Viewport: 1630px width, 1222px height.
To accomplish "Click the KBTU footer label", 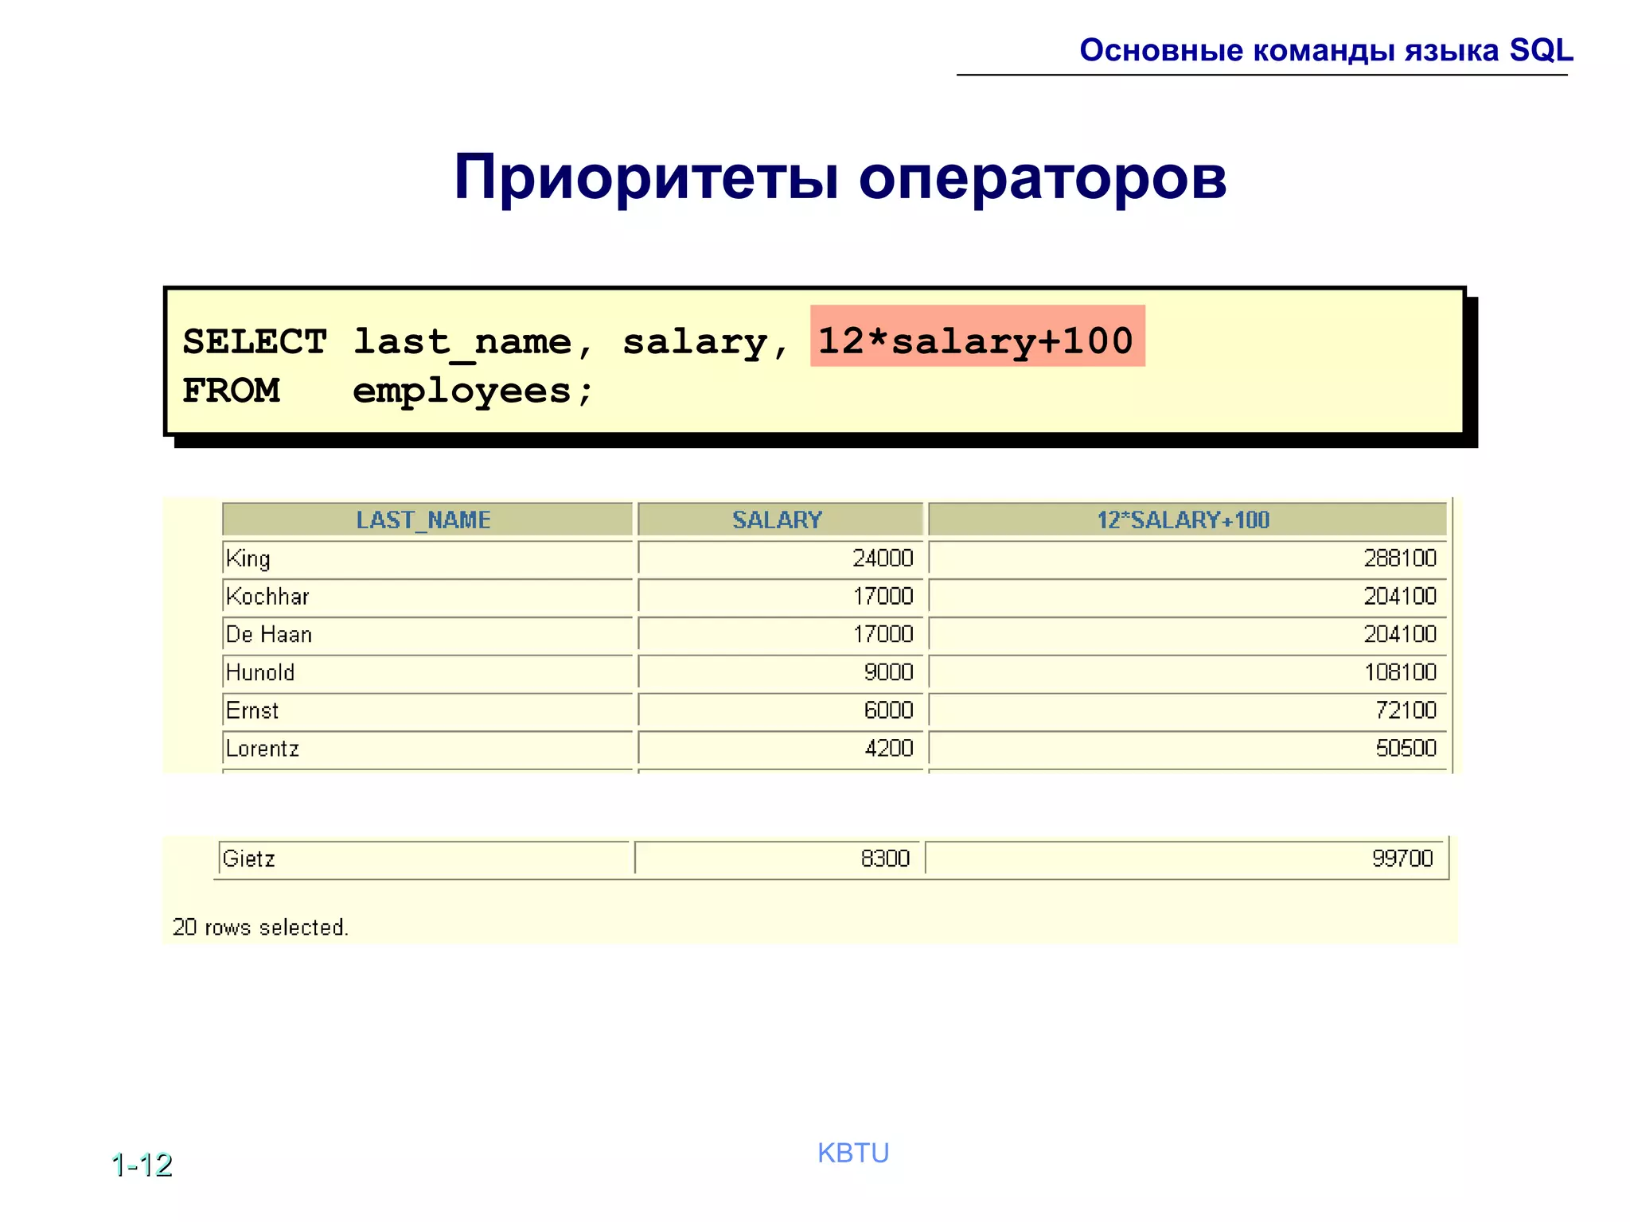I will (853, 1153).
